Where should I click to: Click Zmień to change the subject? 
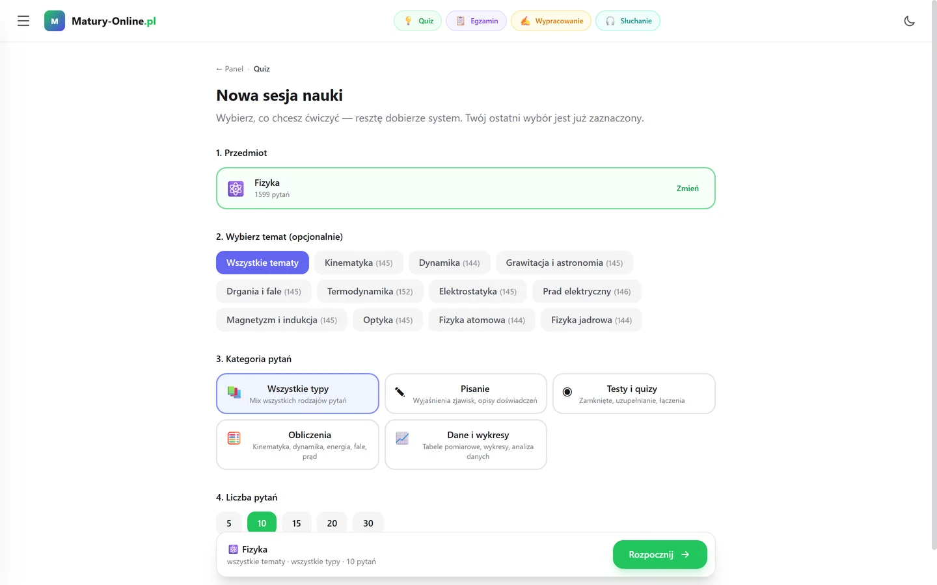pos(687,188)
